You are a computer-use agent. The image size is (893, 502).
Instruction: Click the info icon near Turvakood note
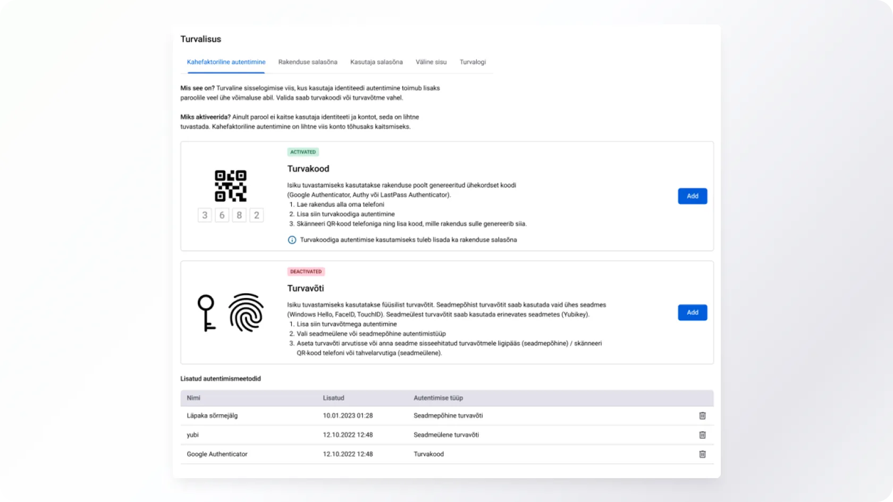pyautogui.click(x=292, y=240)
